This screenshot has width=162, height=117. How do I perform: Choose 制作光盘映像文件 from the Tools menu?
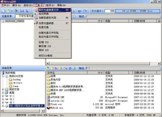tap(53, 10)
